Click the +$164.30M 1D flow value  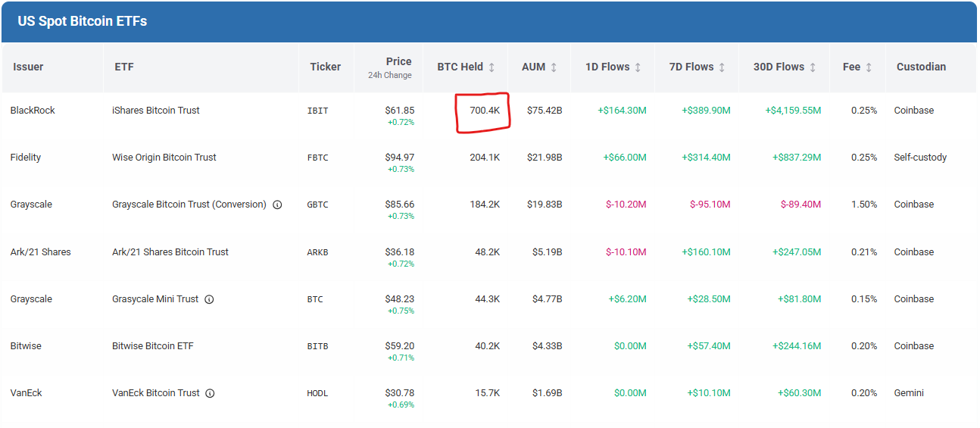tap(622, 111)
